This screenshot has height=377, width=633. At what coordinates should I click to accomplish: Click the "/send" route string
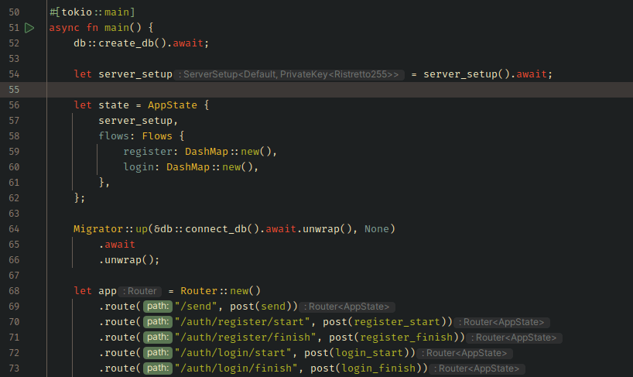click(196, 307)
